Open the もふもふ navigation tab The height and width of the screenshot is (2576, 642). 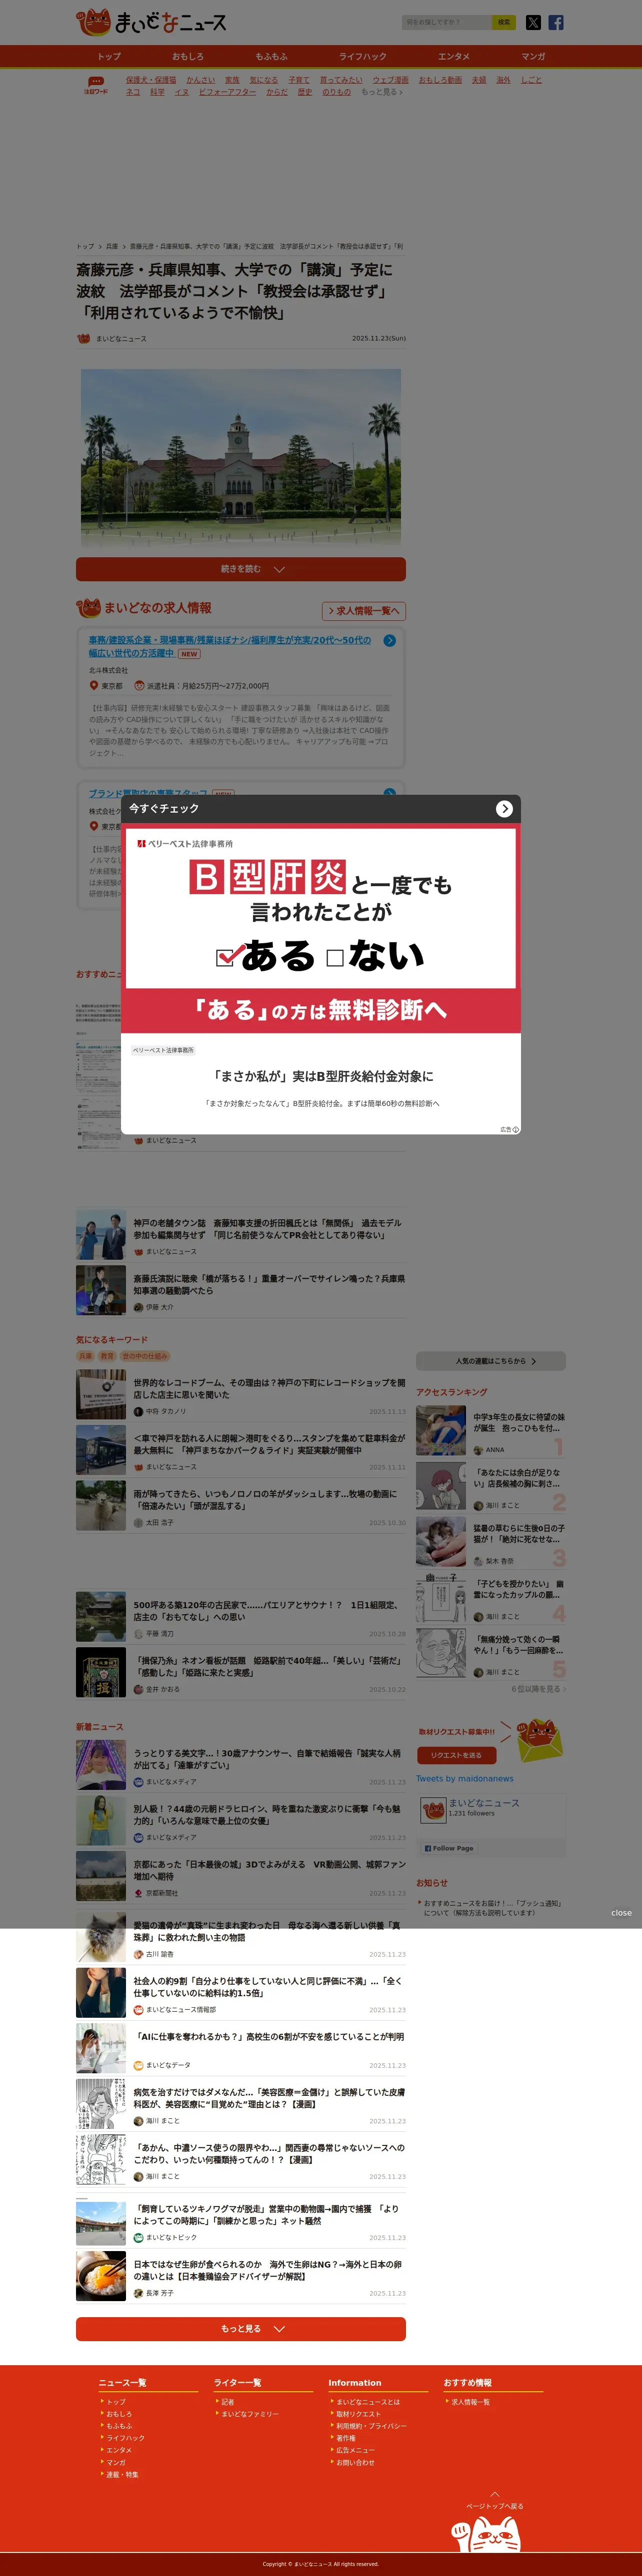click(x=270, y=56)
